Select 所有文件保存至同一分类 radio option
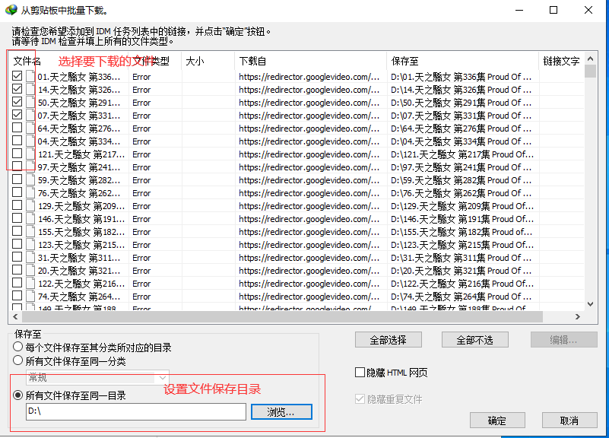This screenshot has height=438, width=609. (18, 361)
